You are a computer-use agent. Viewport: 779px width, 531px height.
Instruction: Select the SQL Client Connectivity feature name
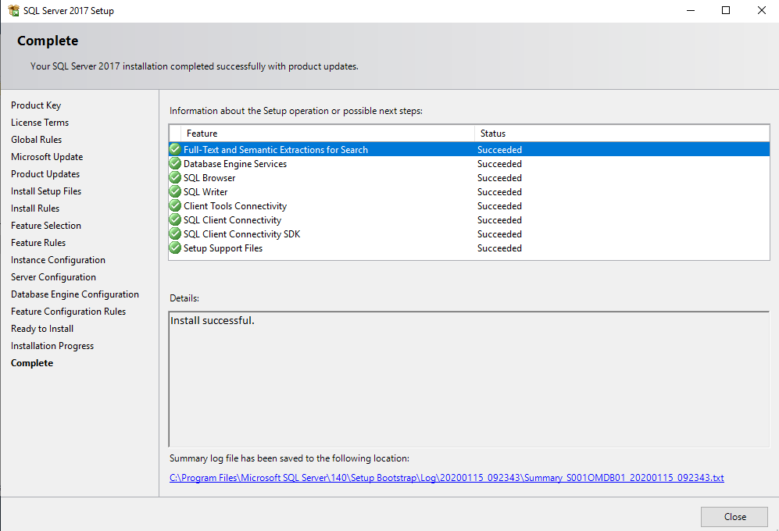click(232, 220)
